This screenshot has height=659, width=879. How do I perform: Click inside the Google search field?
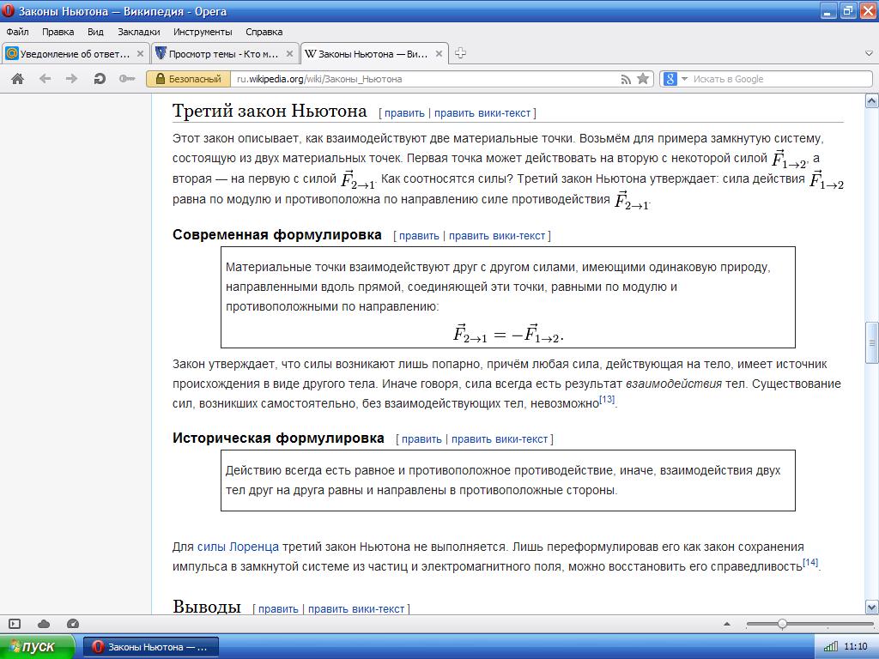773,79
